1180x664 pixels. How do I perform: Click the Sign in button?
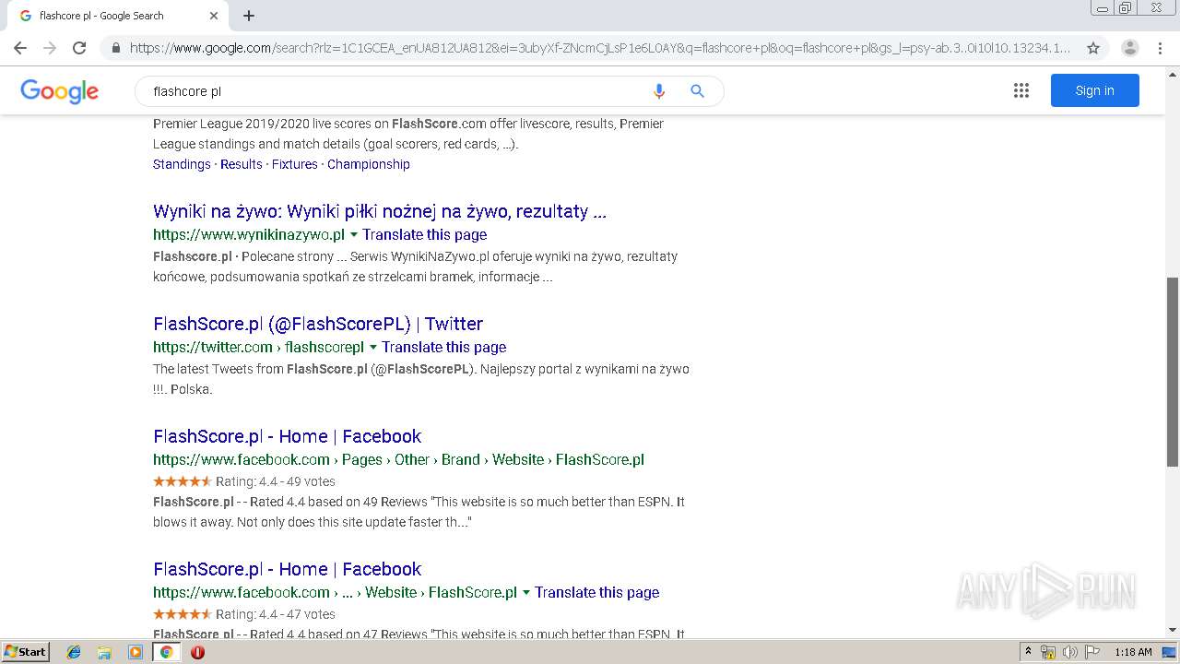click(1095, 90)
